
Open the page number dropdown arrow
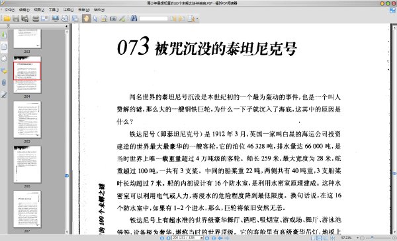coord(202,238)
